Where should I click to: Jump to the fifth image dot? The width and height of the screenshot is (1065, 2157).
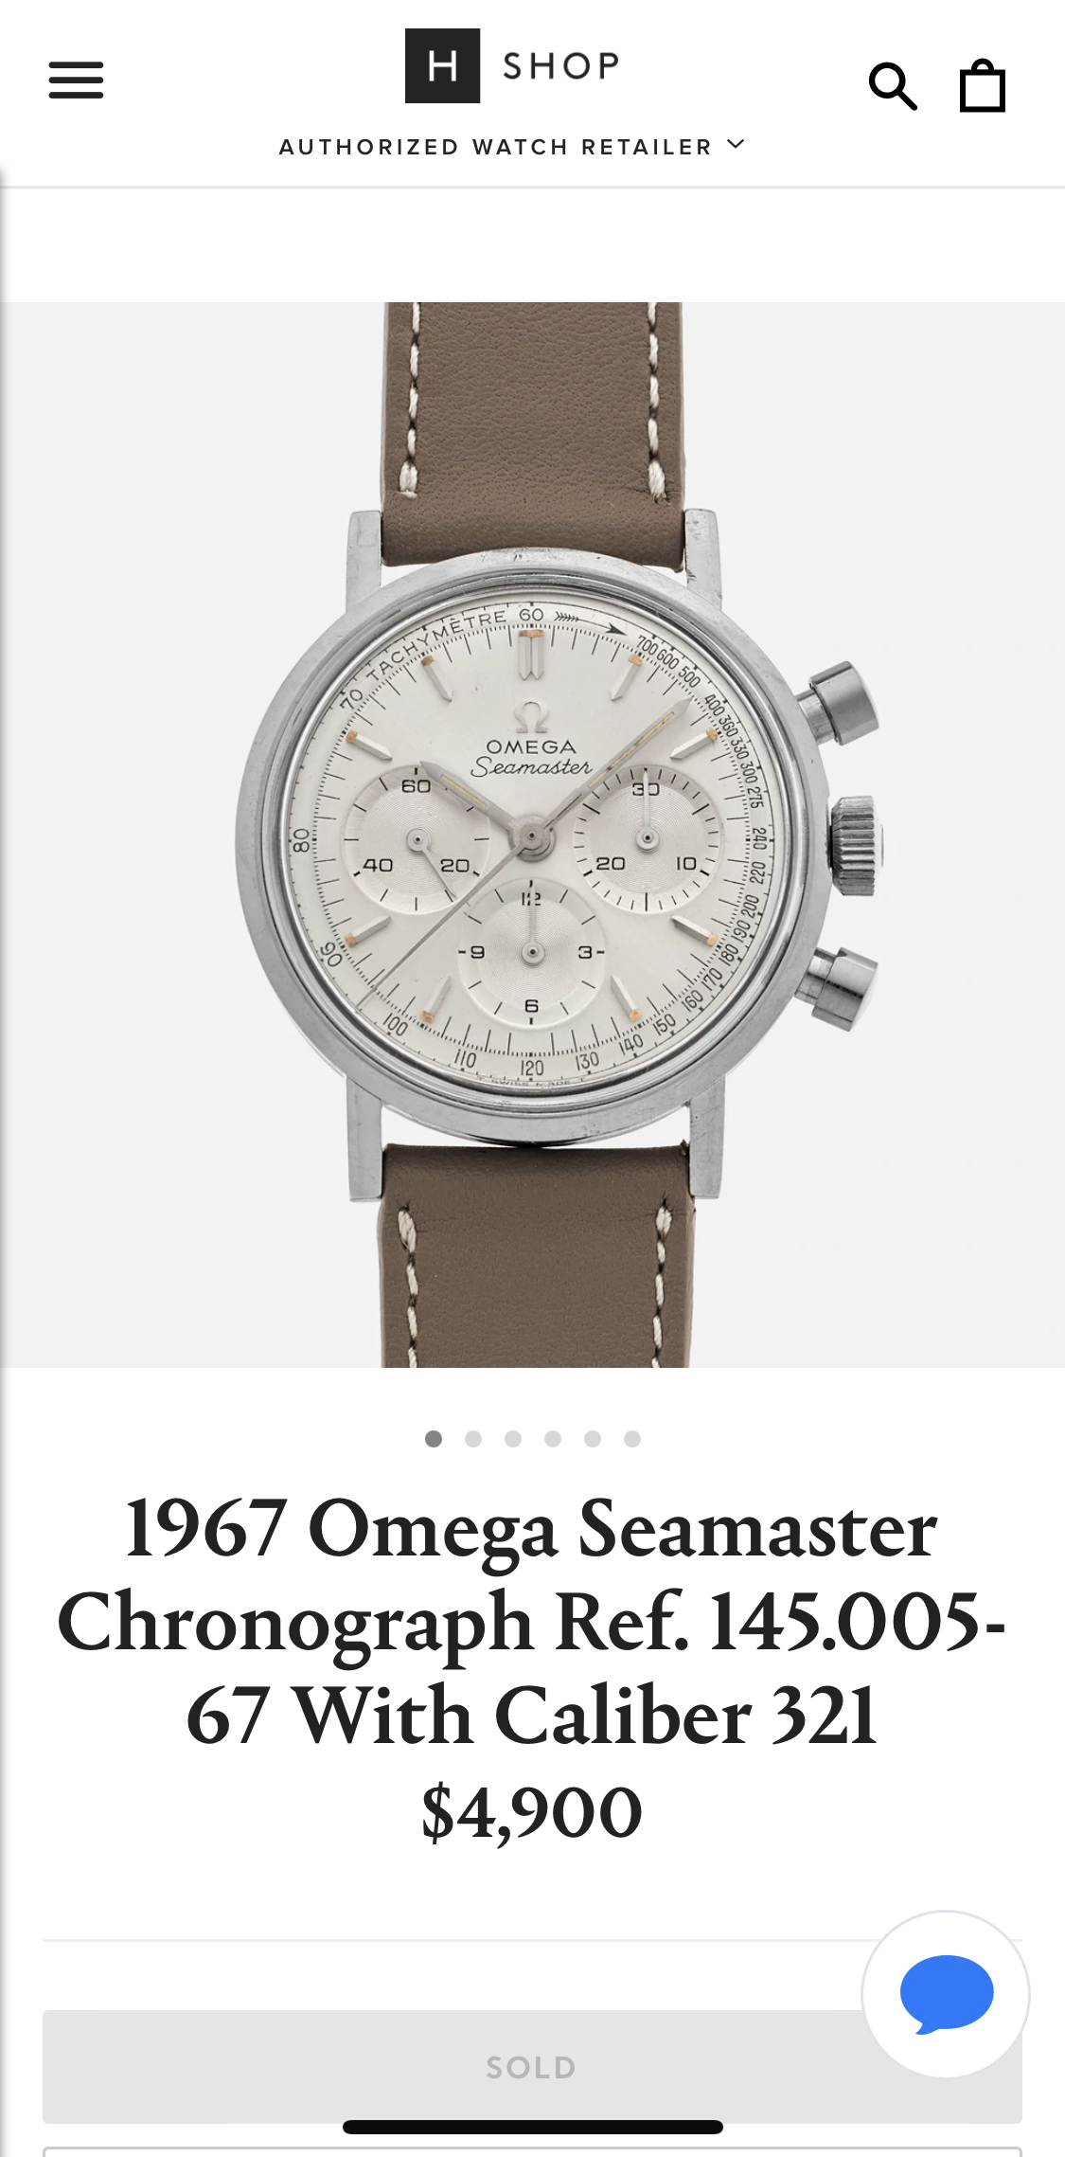click(x=593, y=1439)
